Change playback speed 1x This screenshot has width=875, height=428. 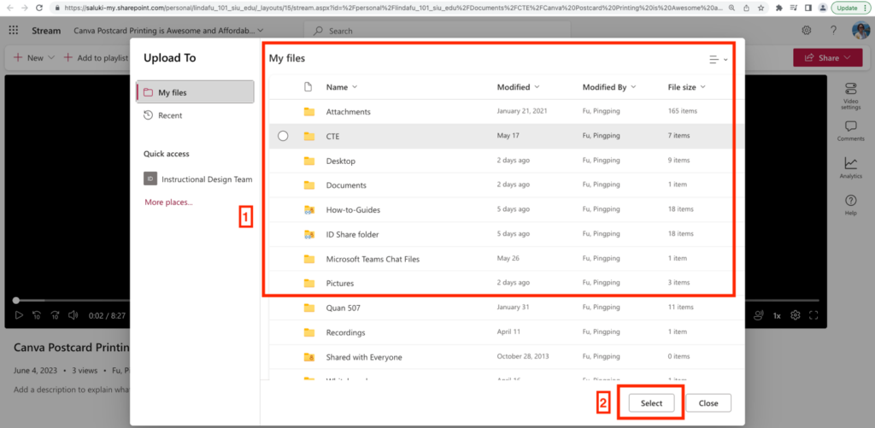(x=776, y=316)
